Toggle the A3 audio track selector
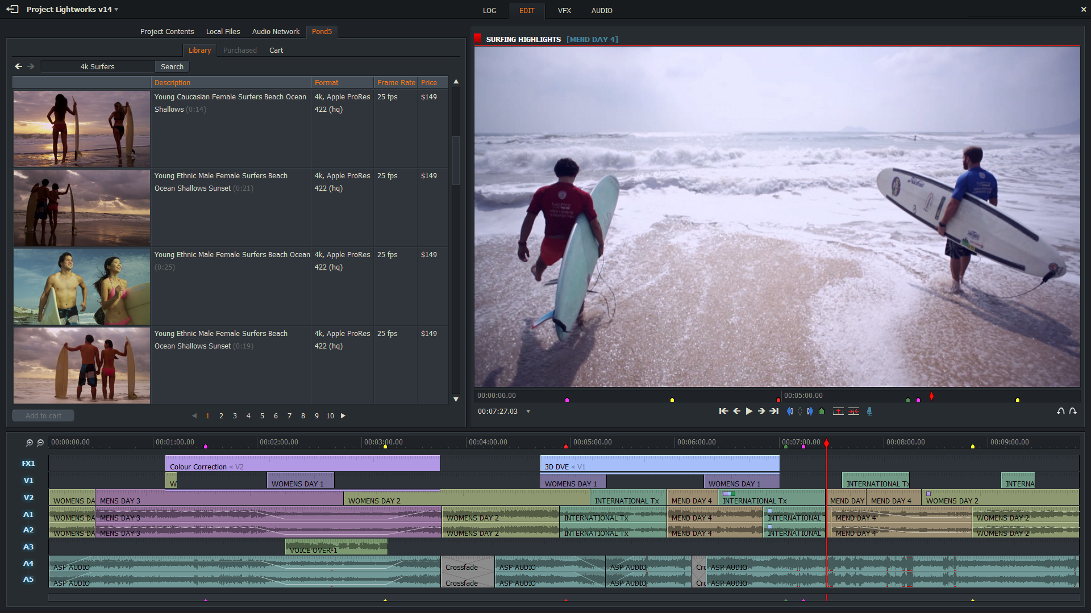 [x=28, y=547]
